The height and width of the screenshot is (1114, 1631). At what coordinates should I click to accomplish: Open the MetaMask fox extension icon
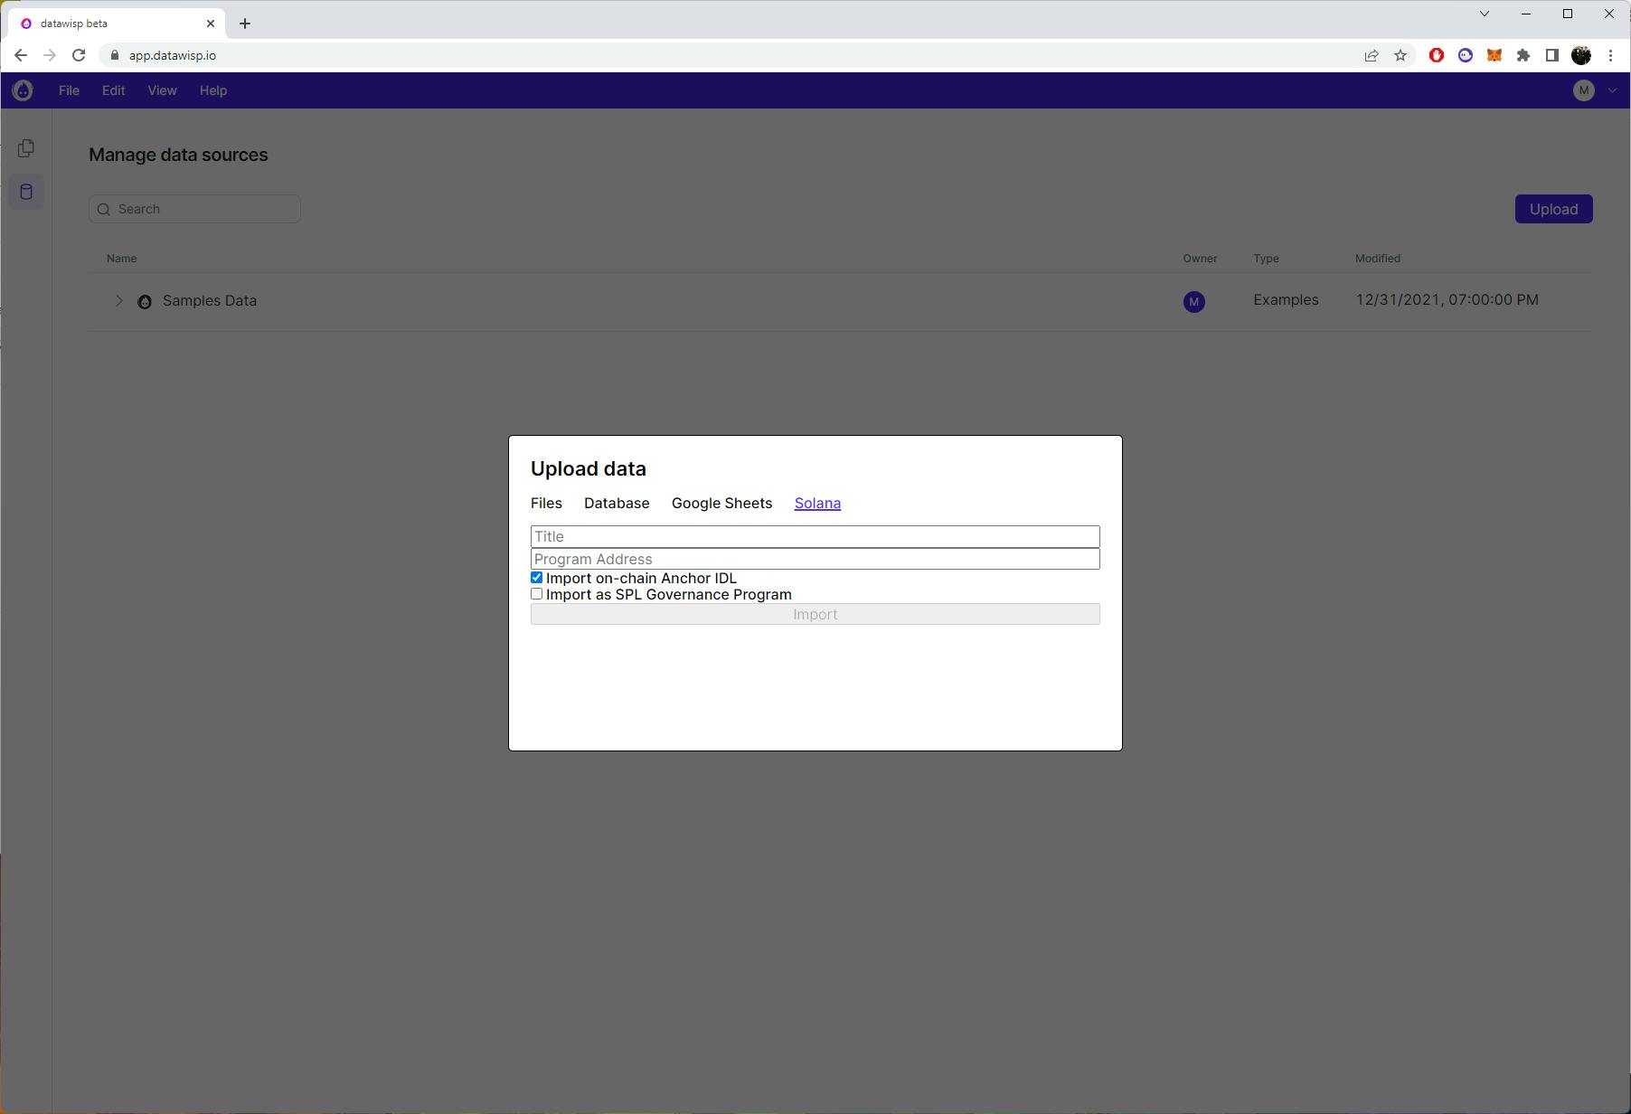coord(1494,55)
